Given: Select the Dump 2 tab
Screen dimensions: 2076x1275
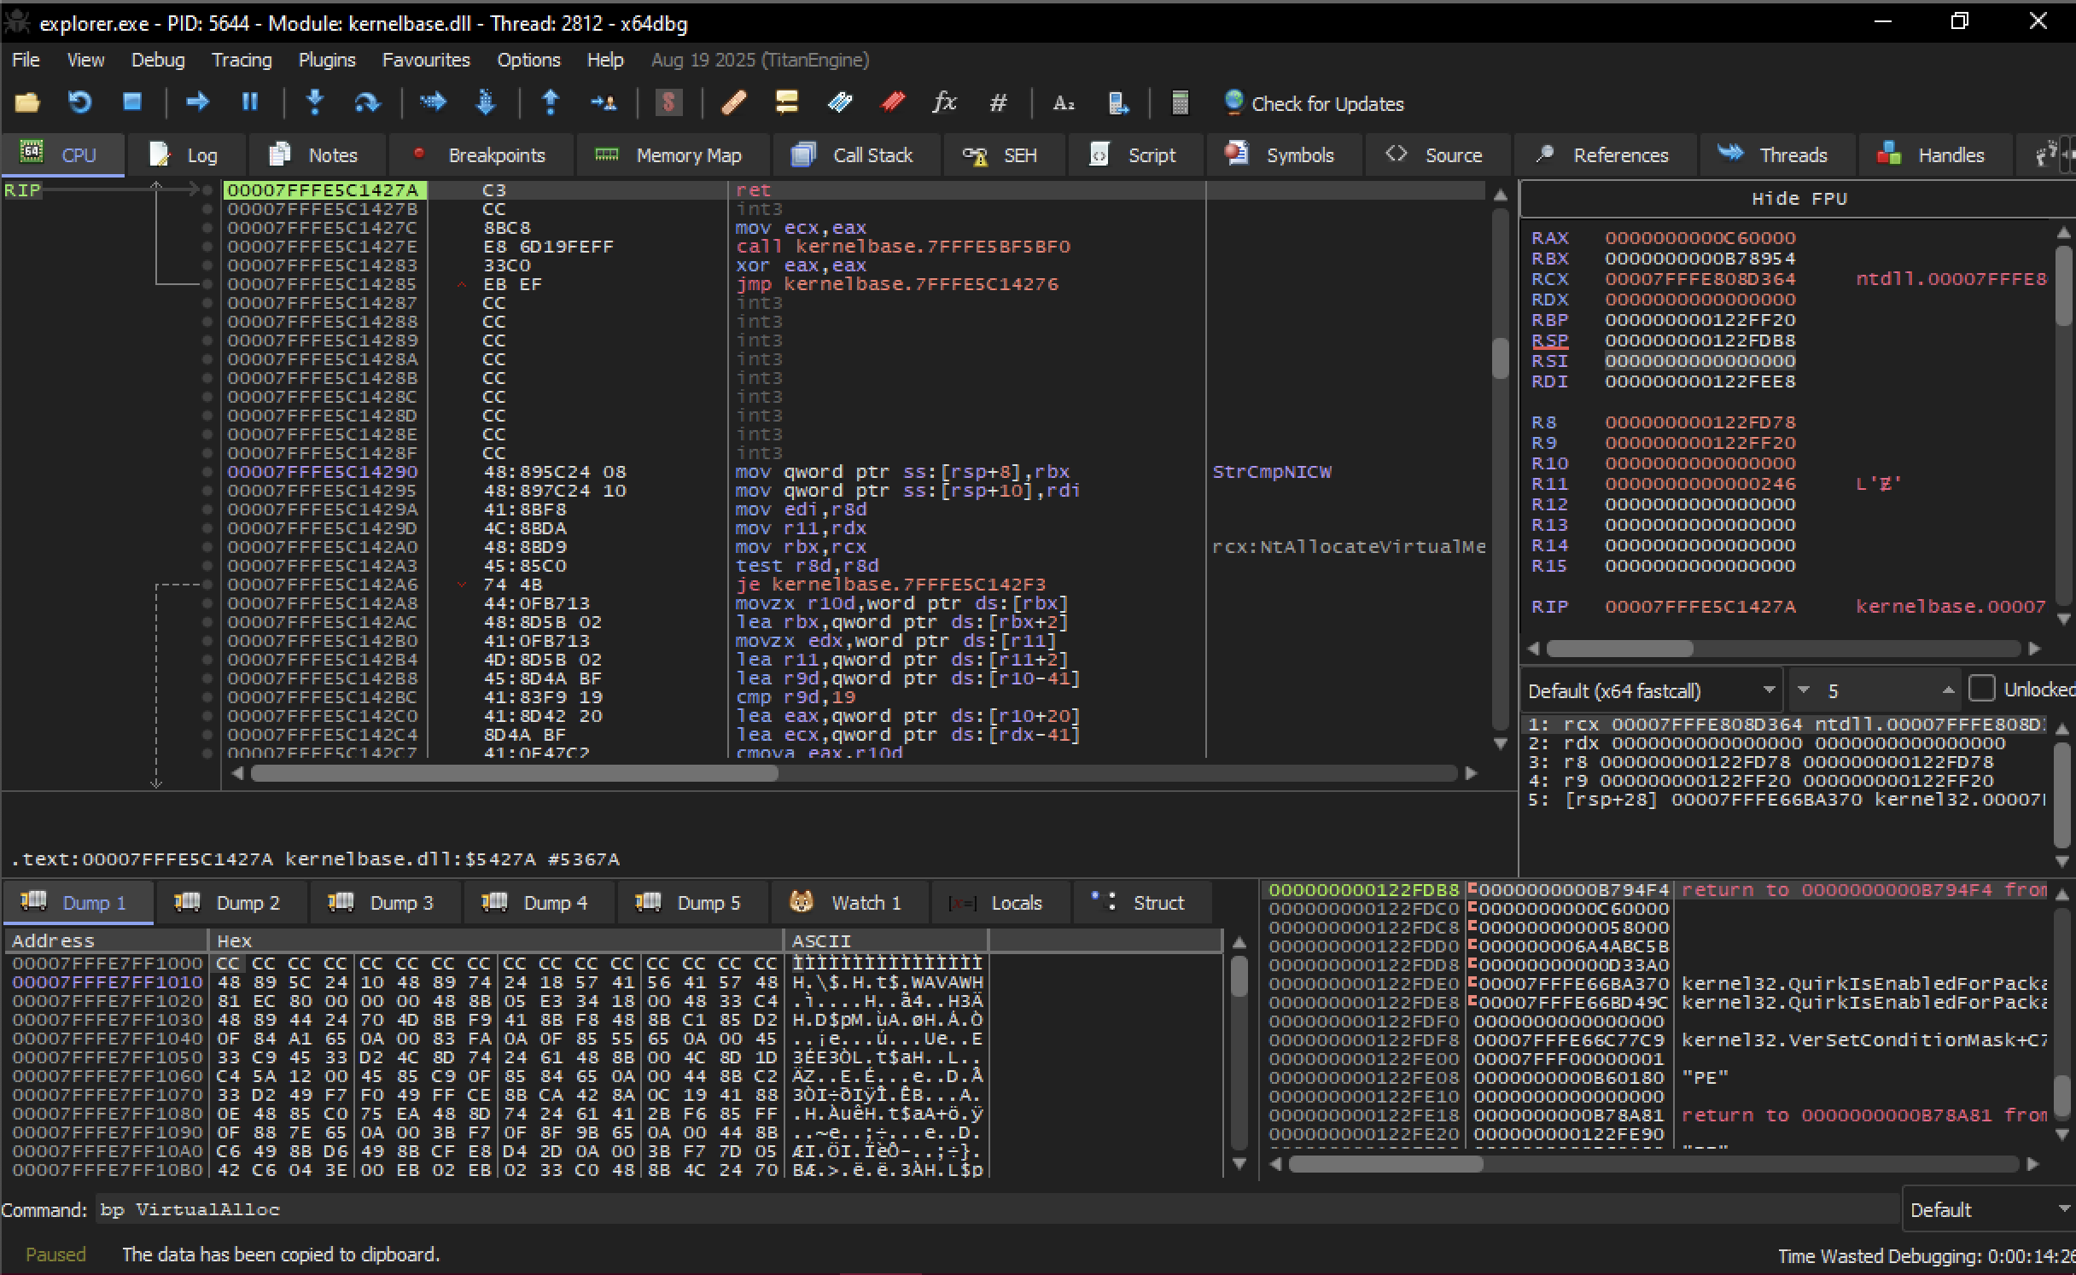Looking at the screenshot, I should coord(230,903).
